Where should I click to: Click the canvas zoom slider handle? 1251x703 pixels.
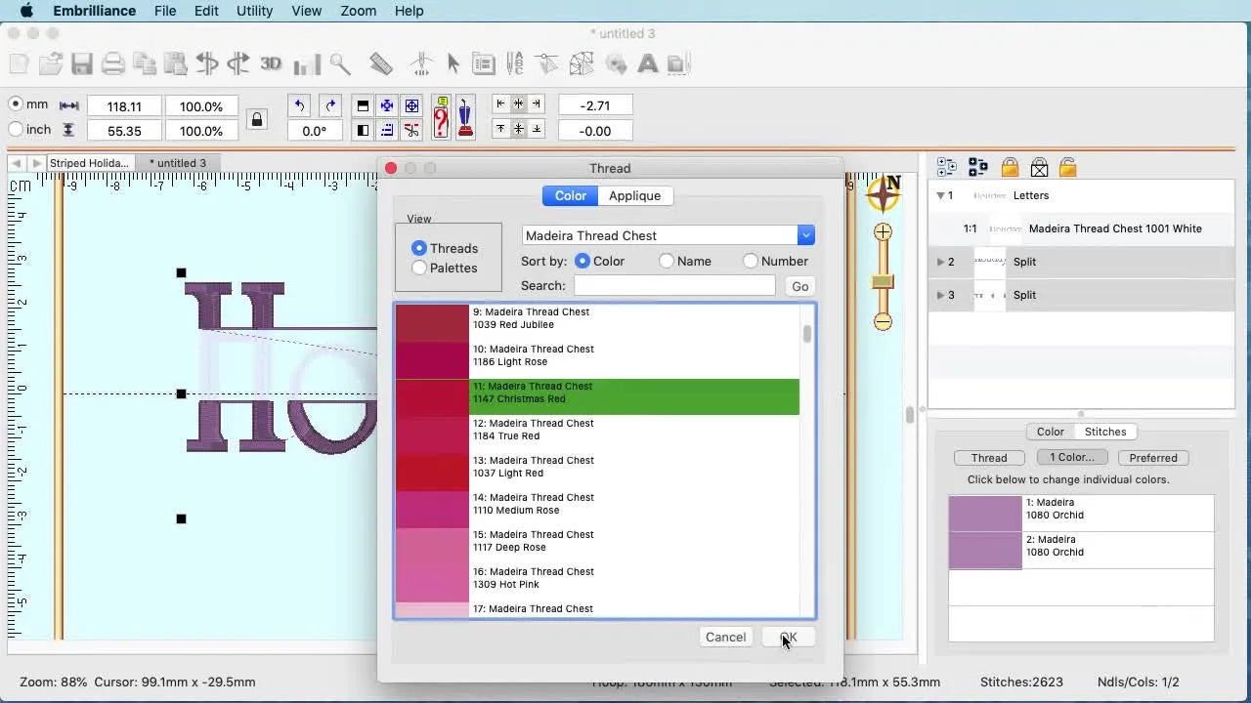[884, 282]
